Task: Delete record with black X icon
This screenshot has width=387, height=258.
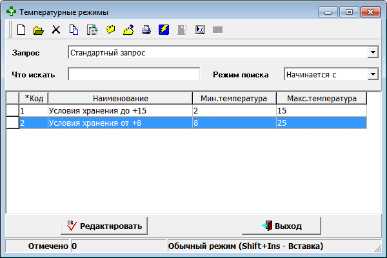Action: pyautogui.click(x=56, y=30)
